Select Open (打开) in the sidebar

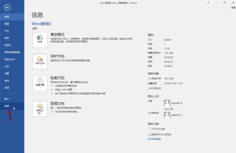coord(12,31)
